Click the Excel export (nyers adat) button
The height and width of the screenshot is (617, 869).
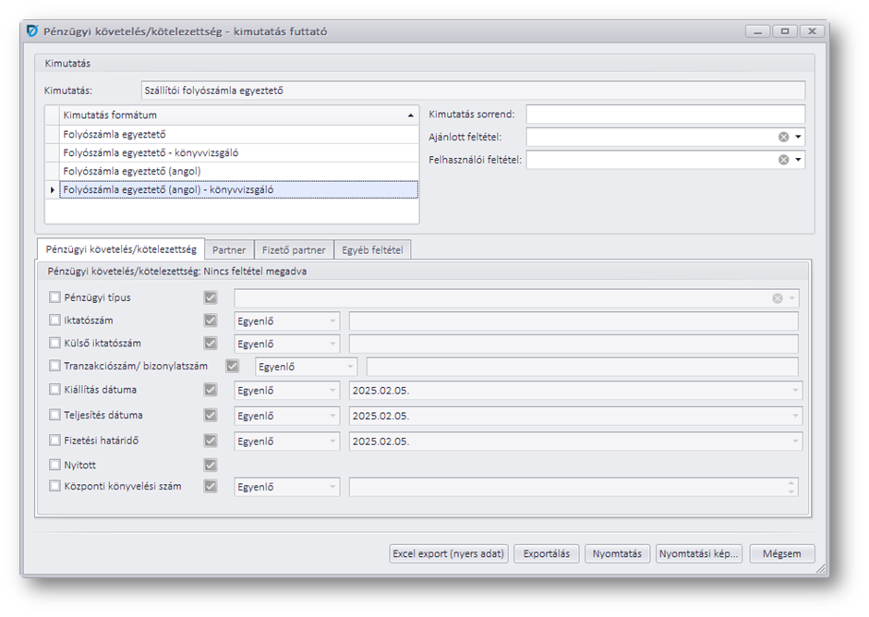pyautogui.click(x=449, y=554)
